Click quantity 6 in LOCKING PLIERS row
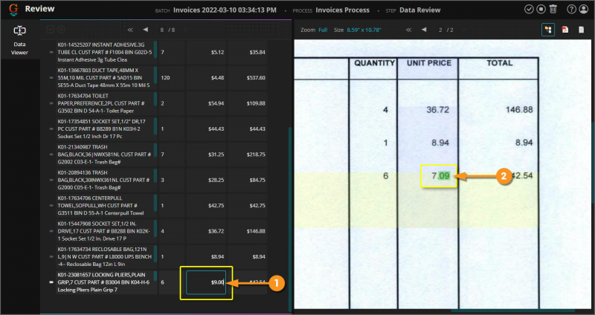The image size is (595, 315). 172,282
